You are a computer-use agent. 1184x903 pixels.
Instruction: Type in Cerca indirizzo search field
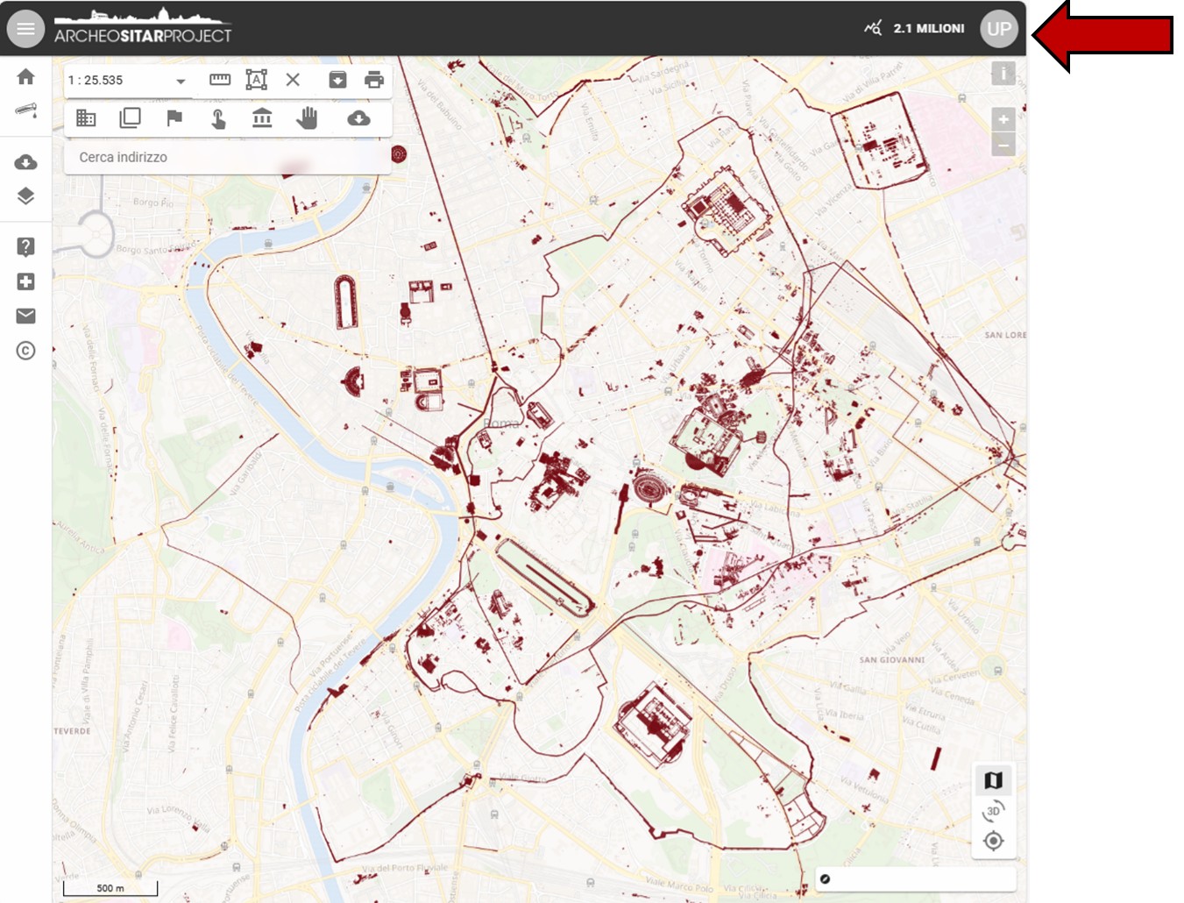pyautogui.click(x=226, y=157)
